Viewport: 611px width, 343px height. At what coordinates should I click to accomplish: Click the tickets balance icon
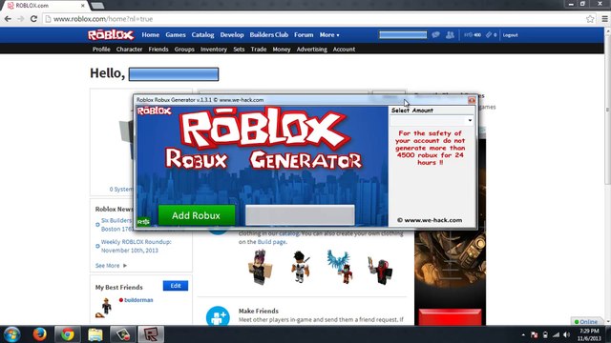coord(491,35)
